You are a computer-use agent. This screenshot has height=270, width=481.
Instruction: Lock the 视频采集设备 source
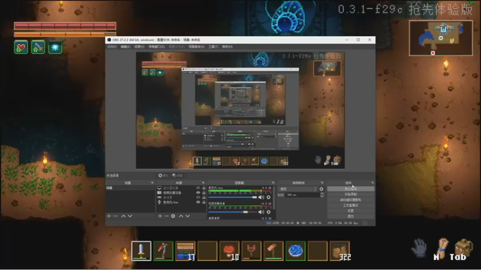pyautogui.click(x=204, y=193)
